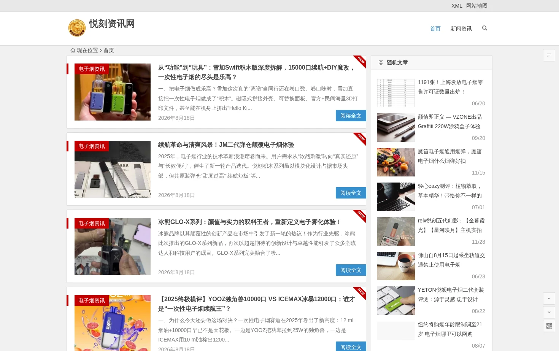Image resolution: width=559 pixels, height=351 pixels.
Task: Open the 新闻资讯 navigation item
Action: (461, 29)
